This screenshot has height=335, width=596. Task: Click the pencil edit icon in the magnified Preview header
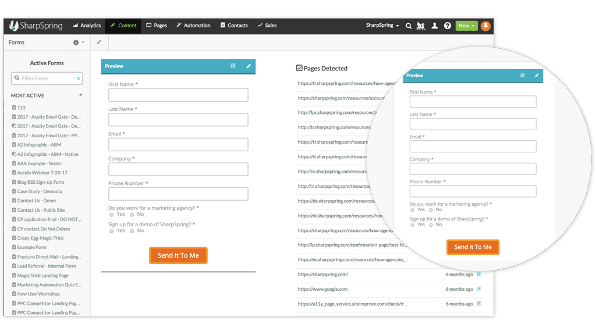537,76
